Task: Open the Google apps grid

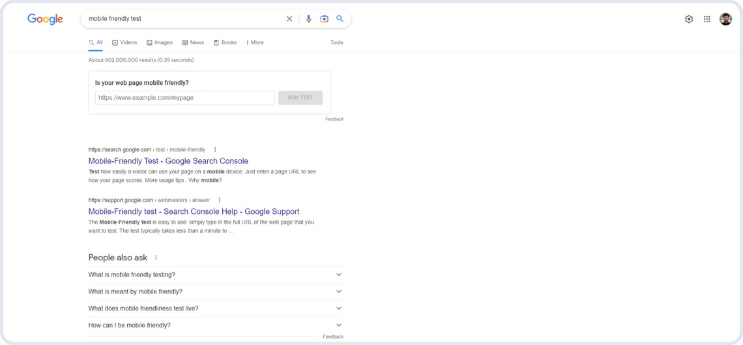Action: pyautogui.click(x=707, y=20)
